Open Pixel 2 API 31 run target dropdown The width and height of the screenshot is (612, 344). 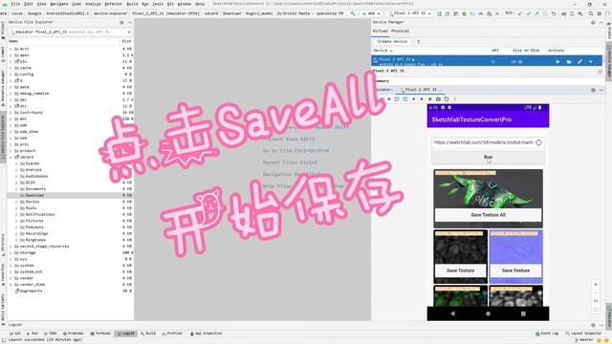[x=410, y=13]
